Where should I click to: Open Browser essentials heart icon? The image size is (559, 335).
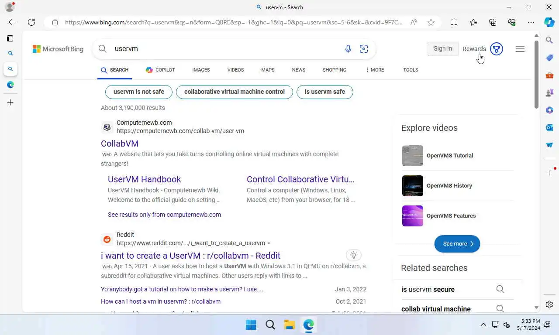512,22
